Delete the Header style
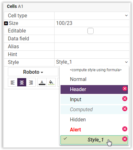The height and width of the screenshot is (150, 133). point(125,89)
